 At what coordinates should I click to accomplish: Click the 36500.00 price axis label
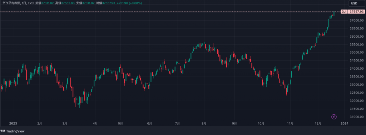[356, 28]
